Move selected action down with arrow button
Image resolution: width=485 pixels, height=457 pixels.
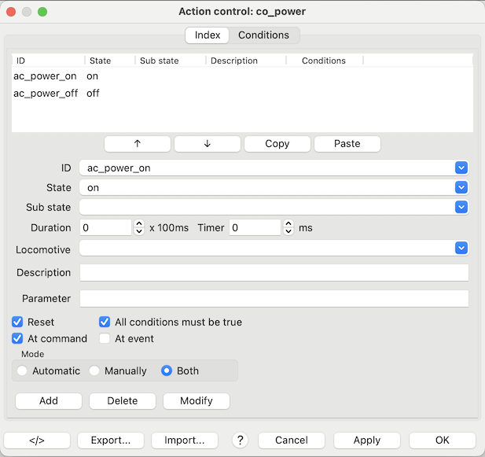pyautogui.click(x=207, y=144)
